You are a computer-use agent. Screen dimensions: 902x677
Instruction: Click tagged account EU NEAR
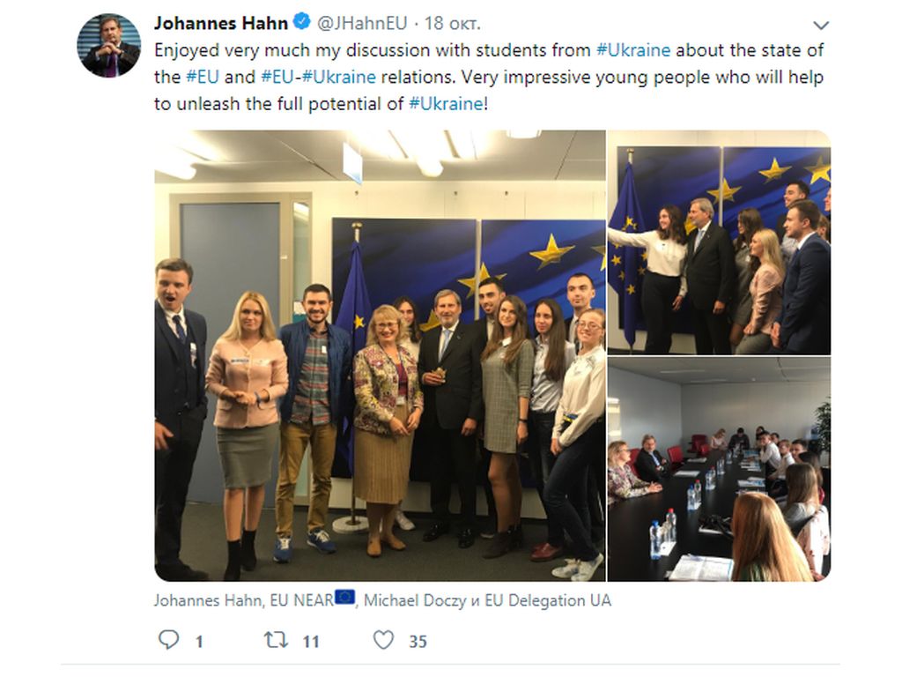(301, 600)
